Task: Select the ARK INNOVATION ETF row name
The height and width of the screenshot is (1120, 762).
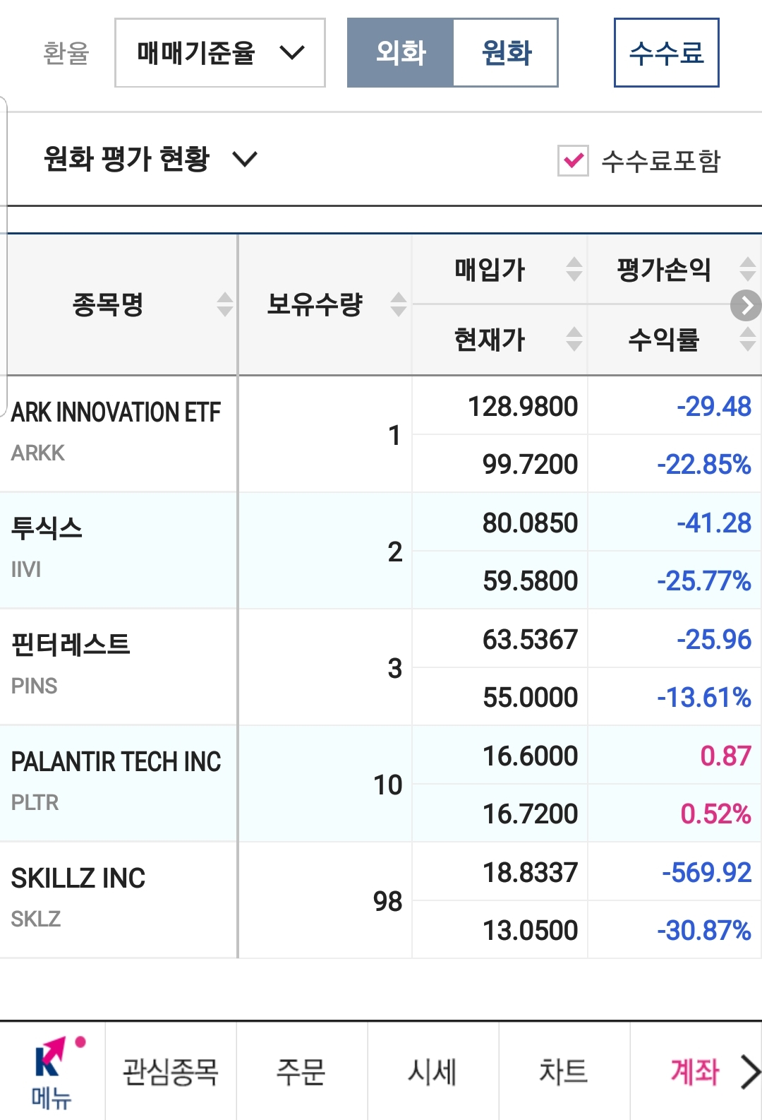Action: 116,412
